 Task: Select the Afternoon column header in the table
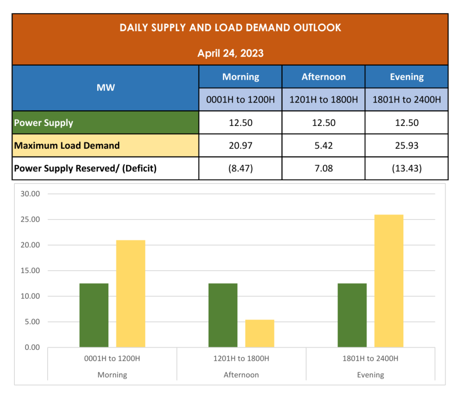[323, 77]
